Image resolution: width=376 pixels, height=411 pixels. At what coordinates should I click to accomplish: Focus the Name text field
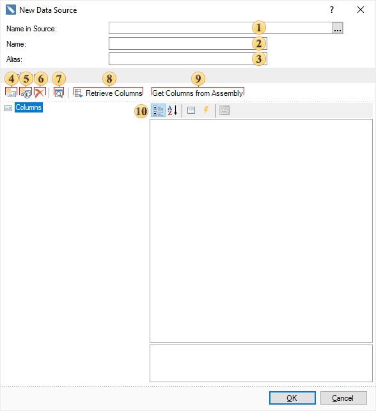188,43
